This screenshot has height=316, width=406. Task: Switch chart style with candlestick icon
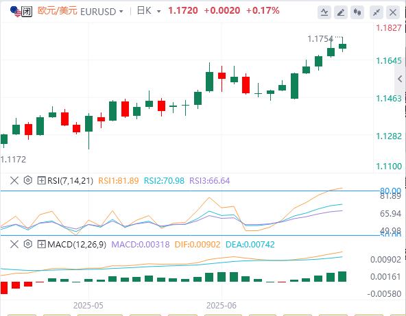pos(357,12)
